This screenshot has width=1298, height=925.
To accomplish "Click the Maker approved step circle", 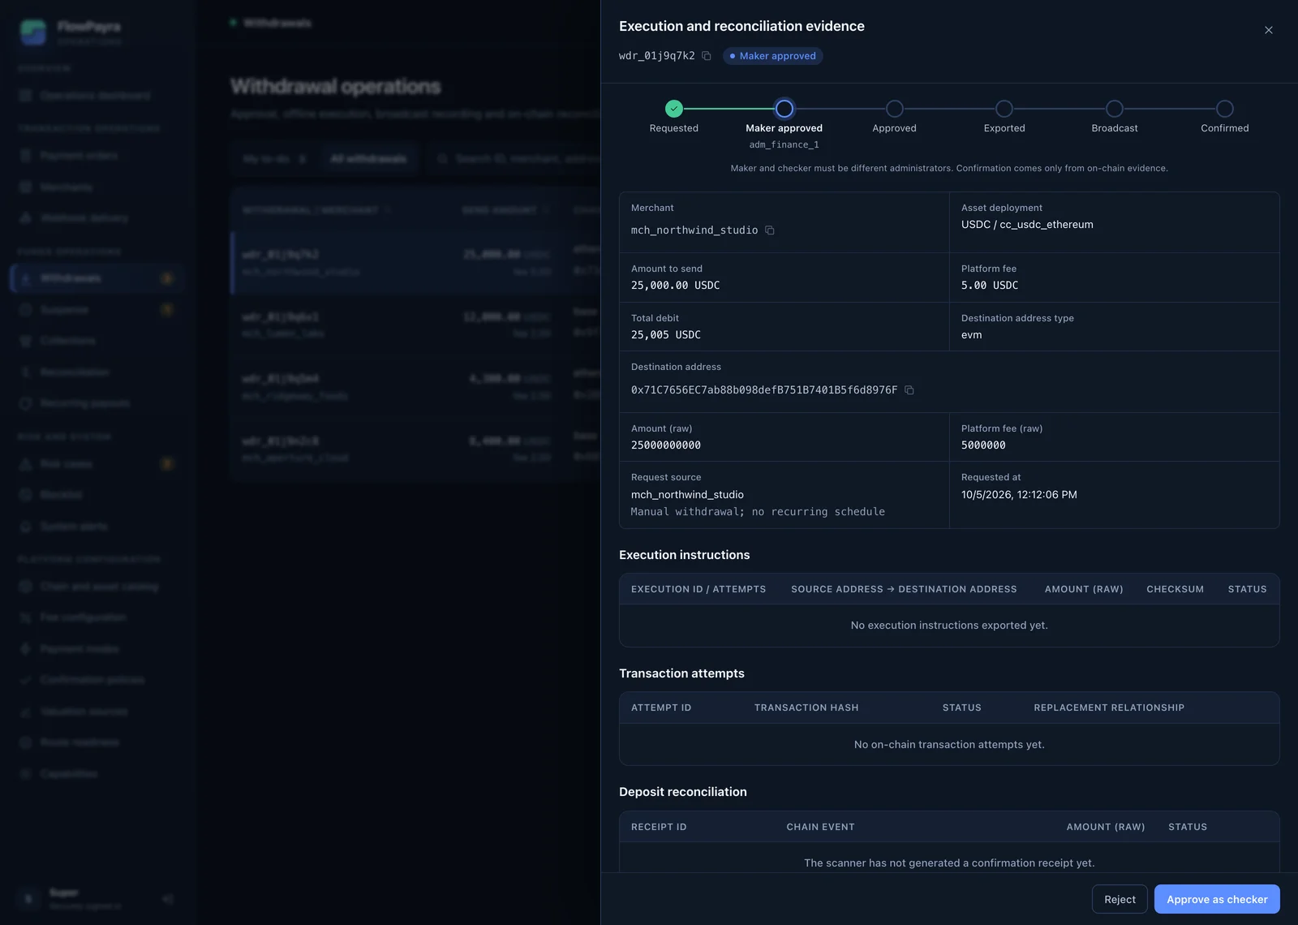I will point(784,109).
